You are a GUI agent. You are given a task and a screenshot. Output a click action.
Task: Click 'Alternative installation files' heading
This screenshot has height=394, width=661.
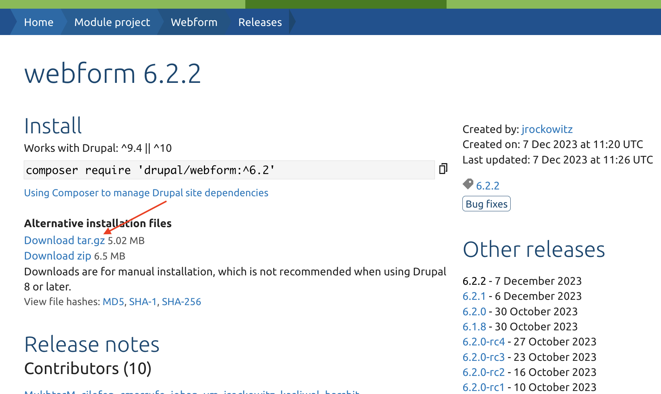click(x=98, y=223)
